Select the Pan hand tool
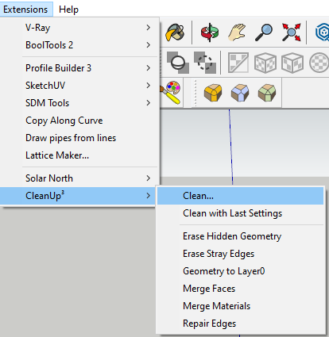Screen dimensions: 329x337 coord(237,33)
